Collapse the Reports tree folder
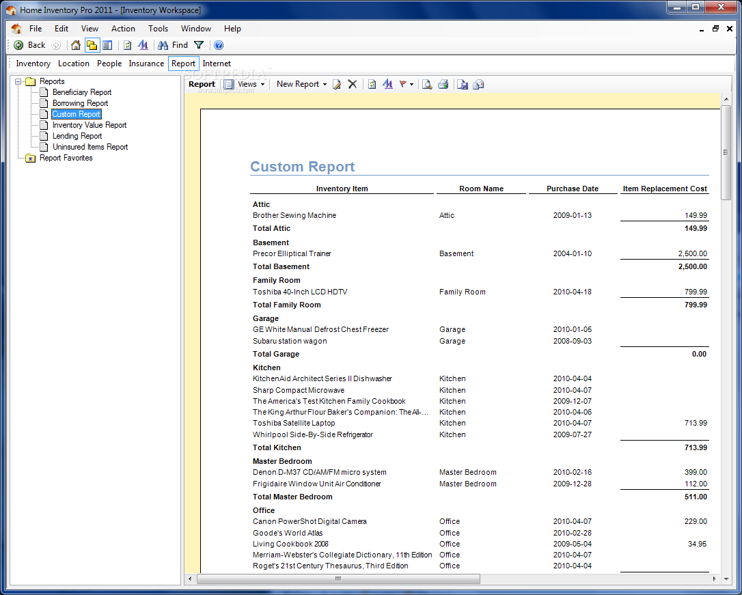Screen dimensions: 742x595 point(18,81)
